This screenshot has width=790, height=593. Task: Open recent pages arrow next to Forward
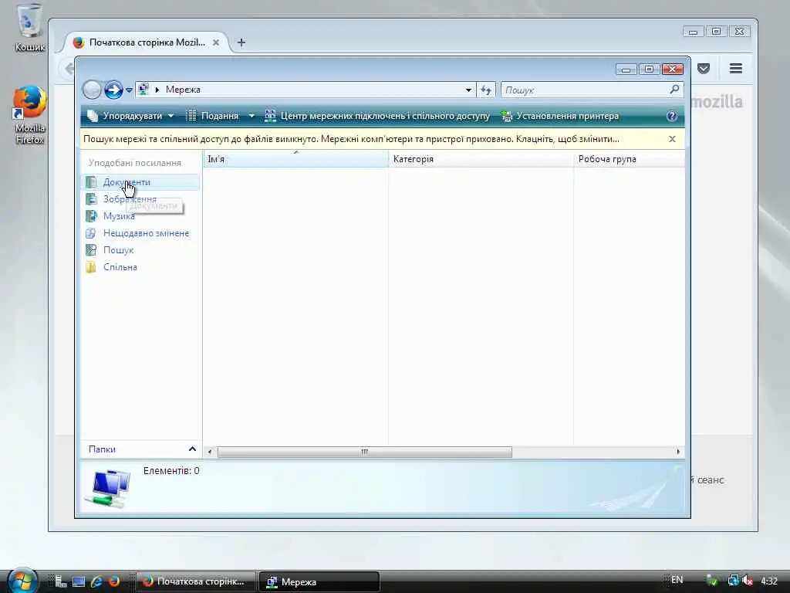[x=129, y=90]
